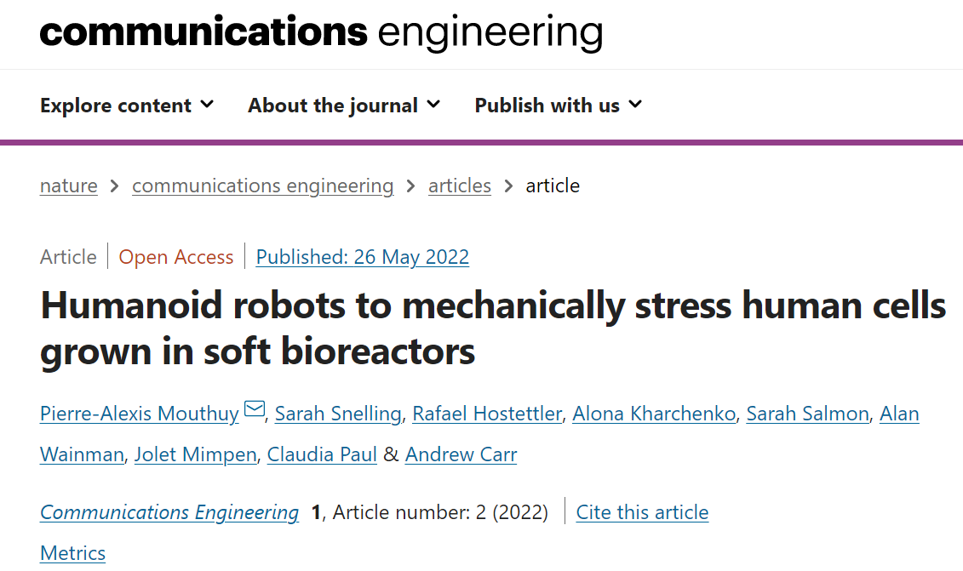Open the Cite this article link

tap(642, 512)
